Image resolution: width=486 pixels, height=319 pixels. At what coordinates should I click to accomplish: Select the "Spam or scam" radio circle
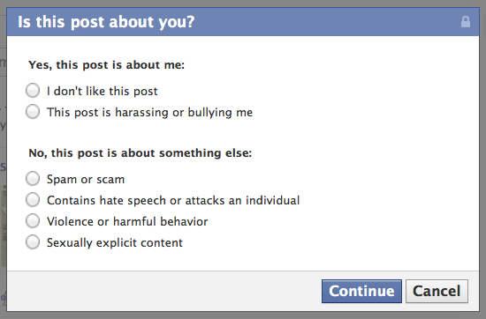click(x=33, y=179)
